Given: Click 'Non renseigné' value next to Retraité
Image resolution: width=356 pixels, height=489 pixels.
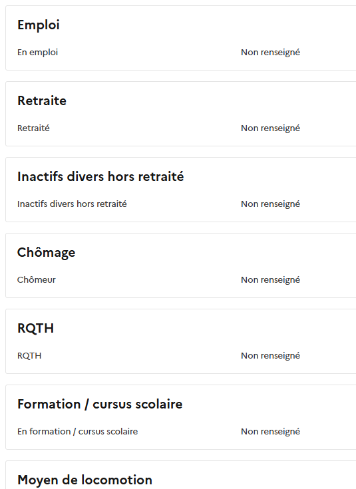Looking at the screenshot, I should pyautogui.click(x=270, y=128).
